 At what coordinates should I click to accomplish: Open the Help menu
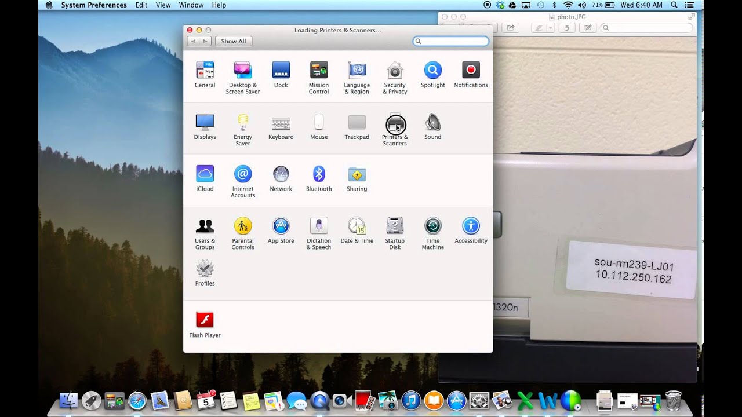click(x=219, y=5)
